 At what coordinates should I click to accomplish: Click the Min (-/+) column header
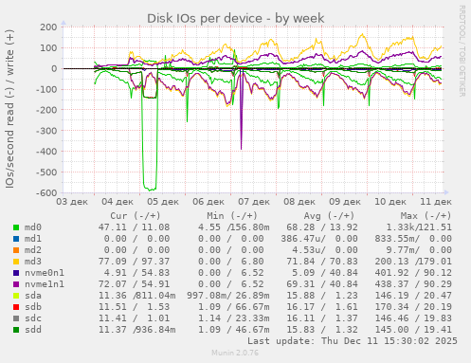coord(232,216)
